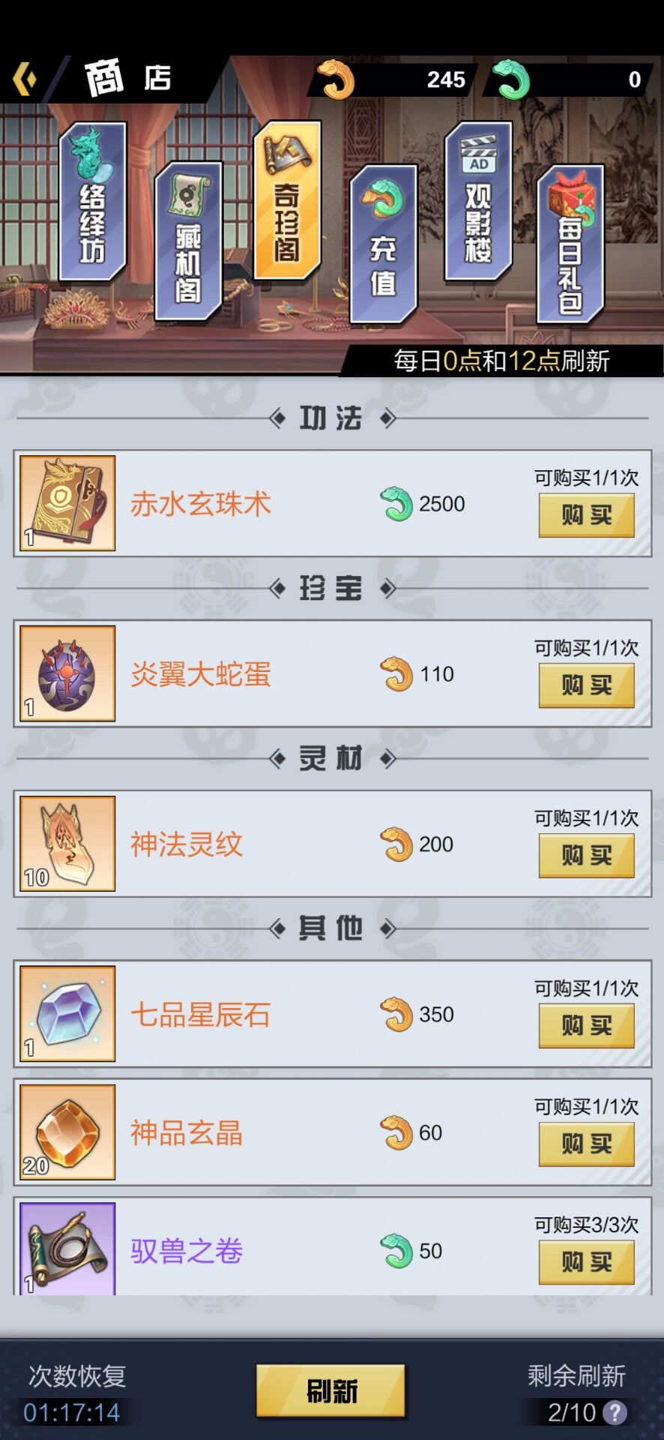Open the 充值 recharge banner
664x1440 pixels.
point(383,244)
